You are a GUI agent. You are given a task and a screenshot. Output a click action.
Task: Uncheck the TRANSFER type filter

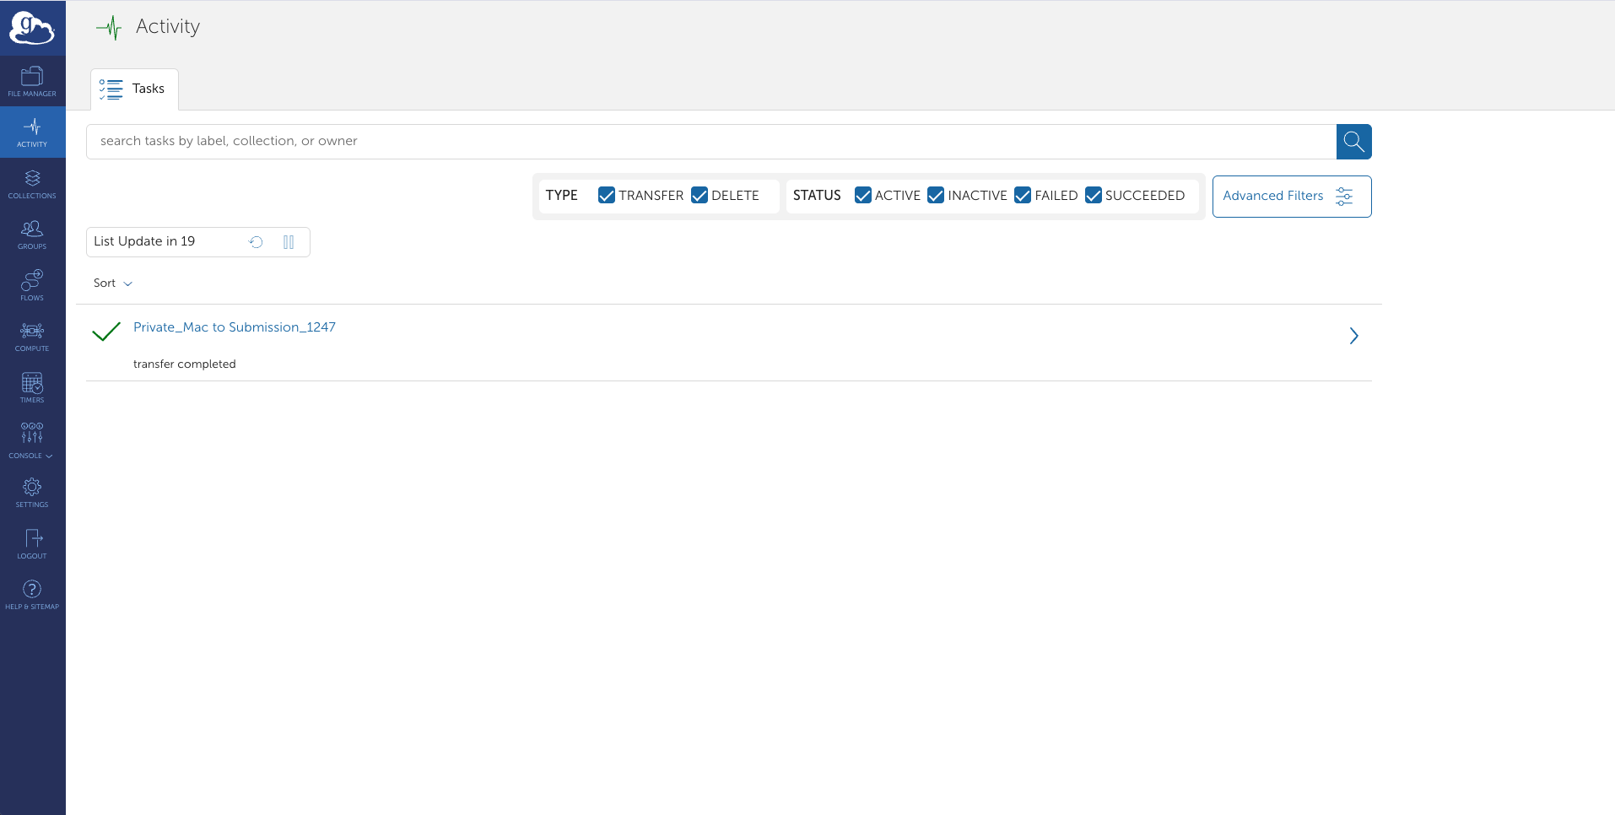[606, 196]
